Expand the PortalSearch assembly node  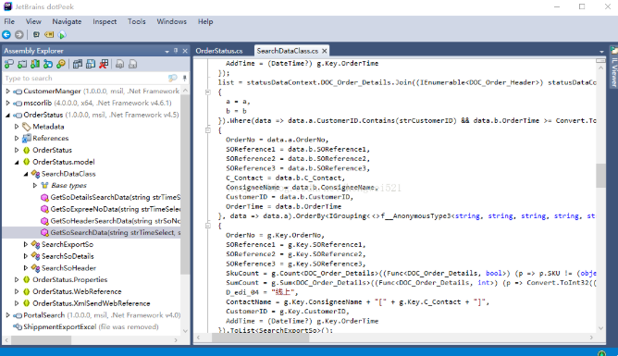click(x=7, y=315)
